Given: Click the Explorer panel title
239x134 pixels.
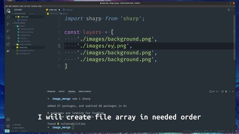Looking at the screenshot, I should pos(18,10).
